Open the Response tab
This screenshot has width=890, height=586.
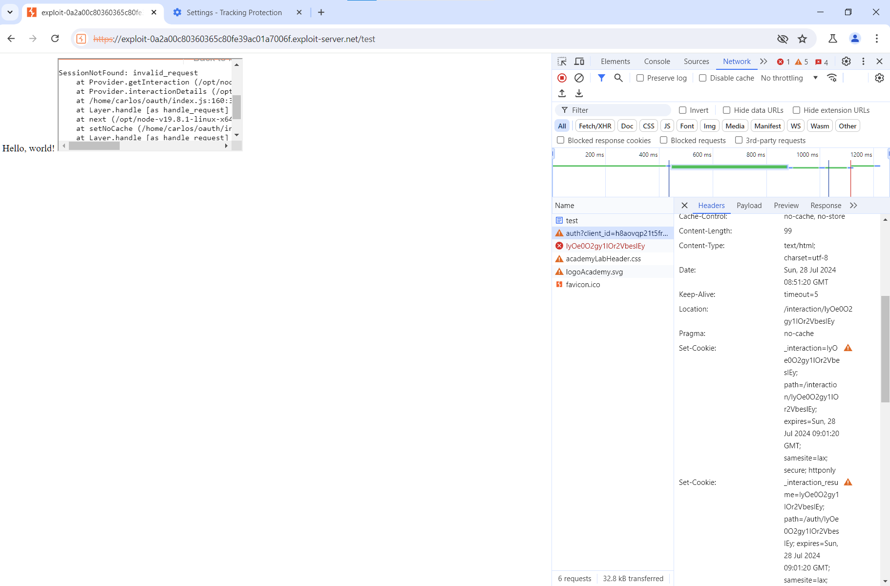pos(826,206)
